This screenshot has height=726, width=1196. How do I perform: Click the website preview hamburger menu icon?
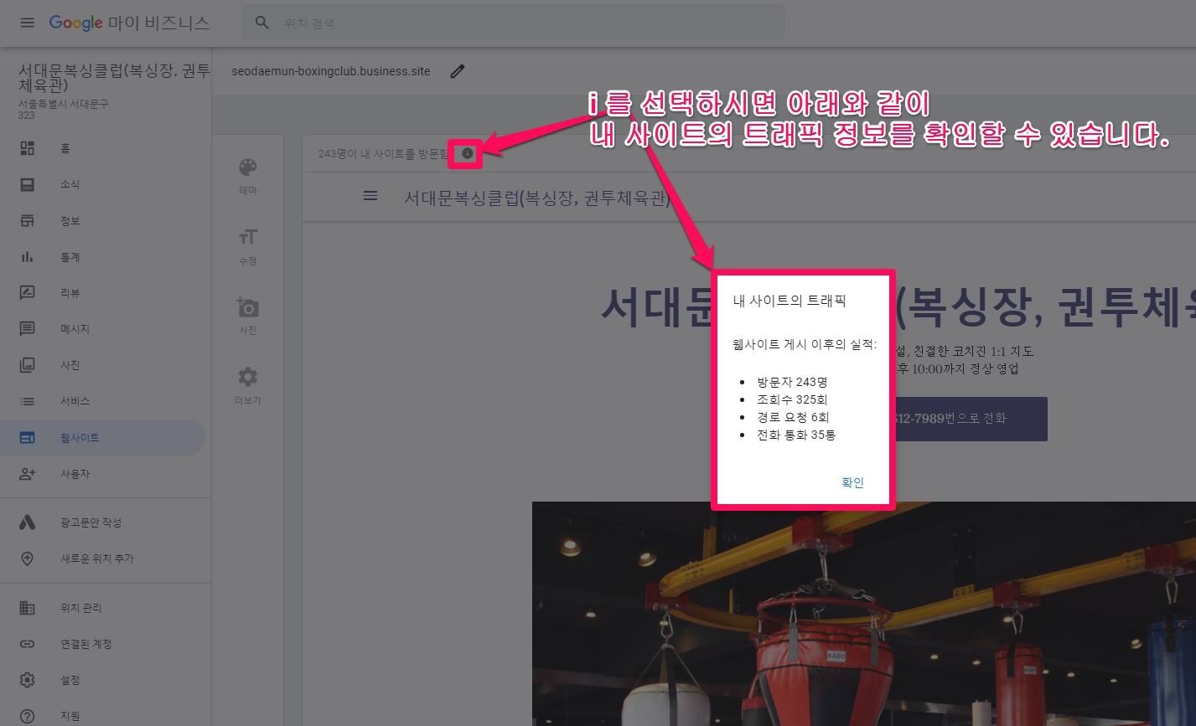pyautogui.click(x=370, y=196)
